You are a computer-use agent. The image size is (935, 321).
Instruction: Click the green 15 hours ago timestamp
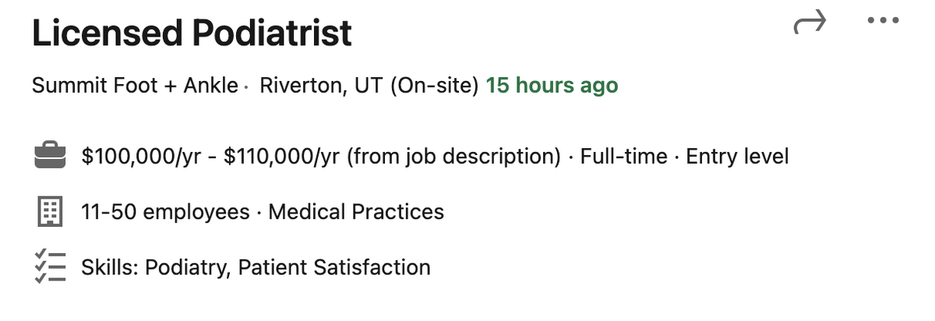[x=552, y=86]
